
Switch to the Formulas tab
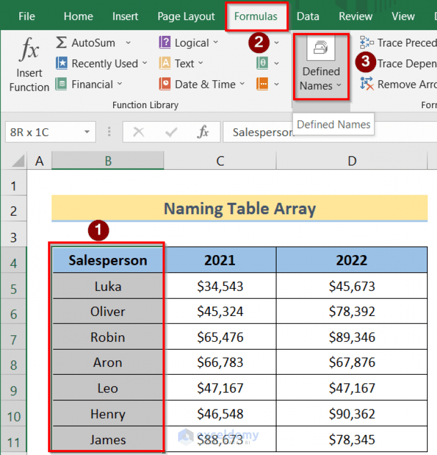pyautogui.click(x=255, y=17)
